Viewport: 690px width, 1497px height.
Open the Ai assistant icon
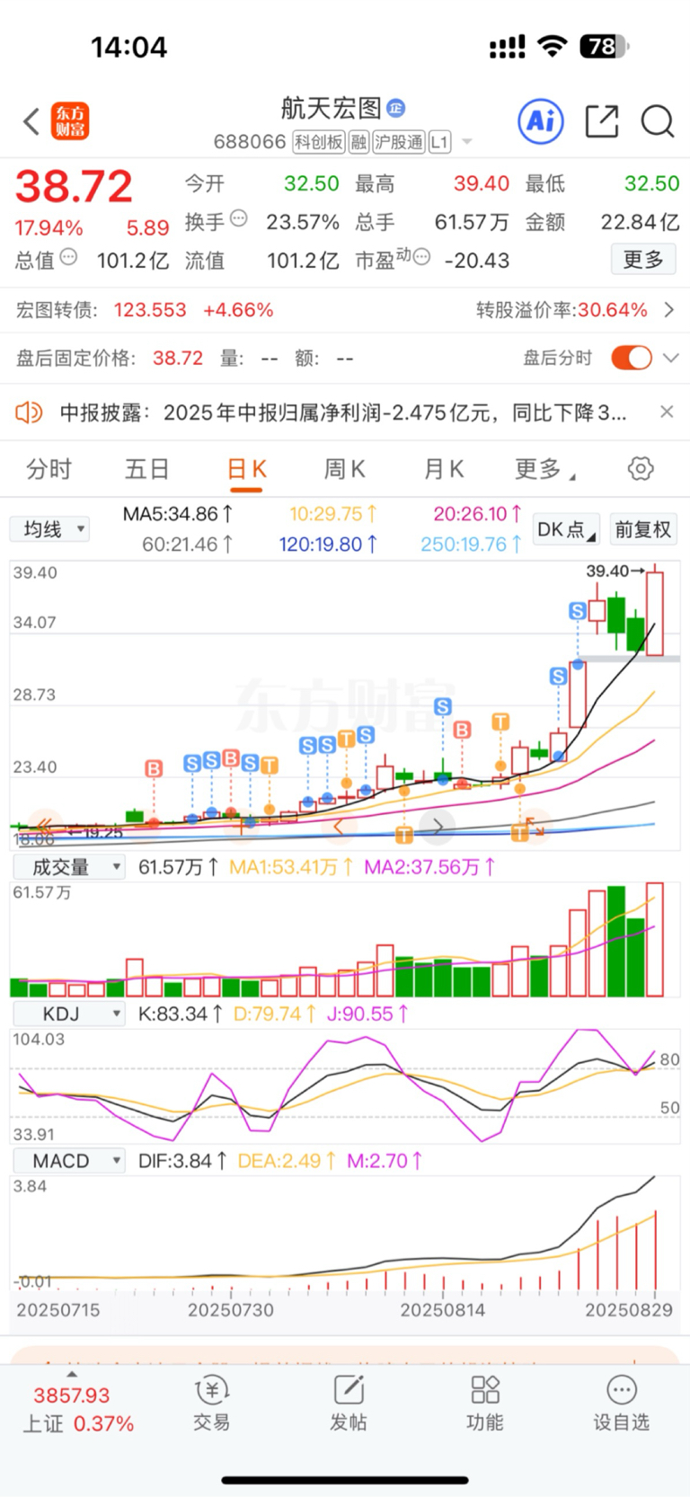pos(541,120)
